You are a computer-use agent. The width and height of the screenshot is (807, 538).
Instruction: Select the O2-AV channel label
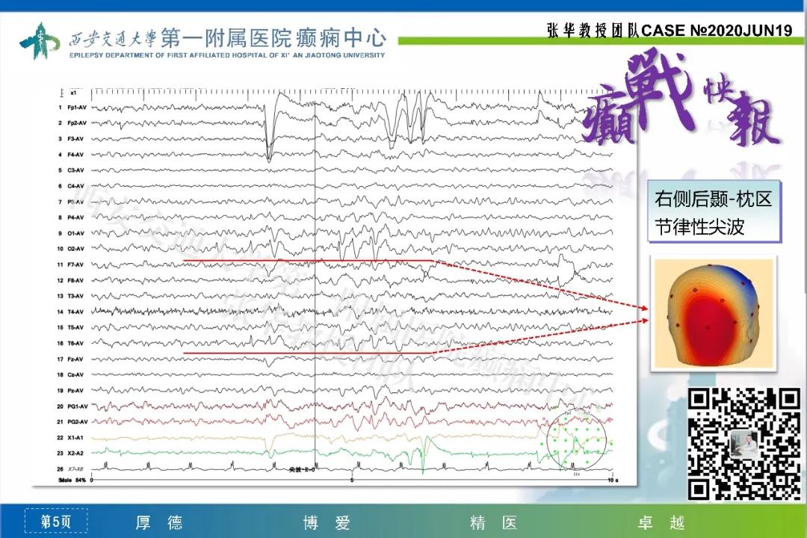click(x=74, y=249)
